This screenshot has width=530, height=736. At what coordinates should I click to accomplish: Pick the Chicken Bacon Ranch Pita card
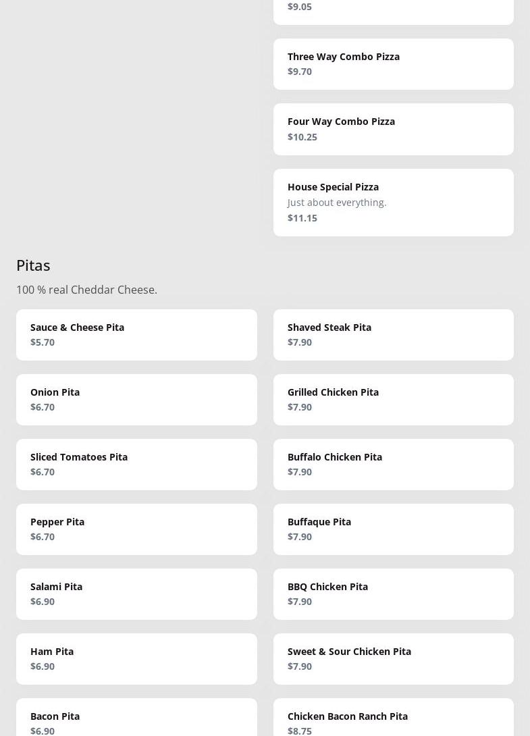393,719
